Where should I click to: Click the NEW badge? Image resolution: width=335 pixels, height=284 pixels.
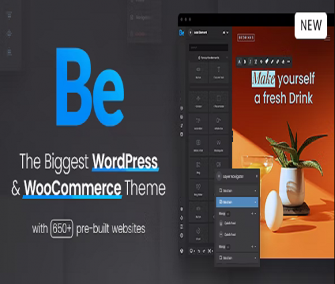tap(311, 25)
